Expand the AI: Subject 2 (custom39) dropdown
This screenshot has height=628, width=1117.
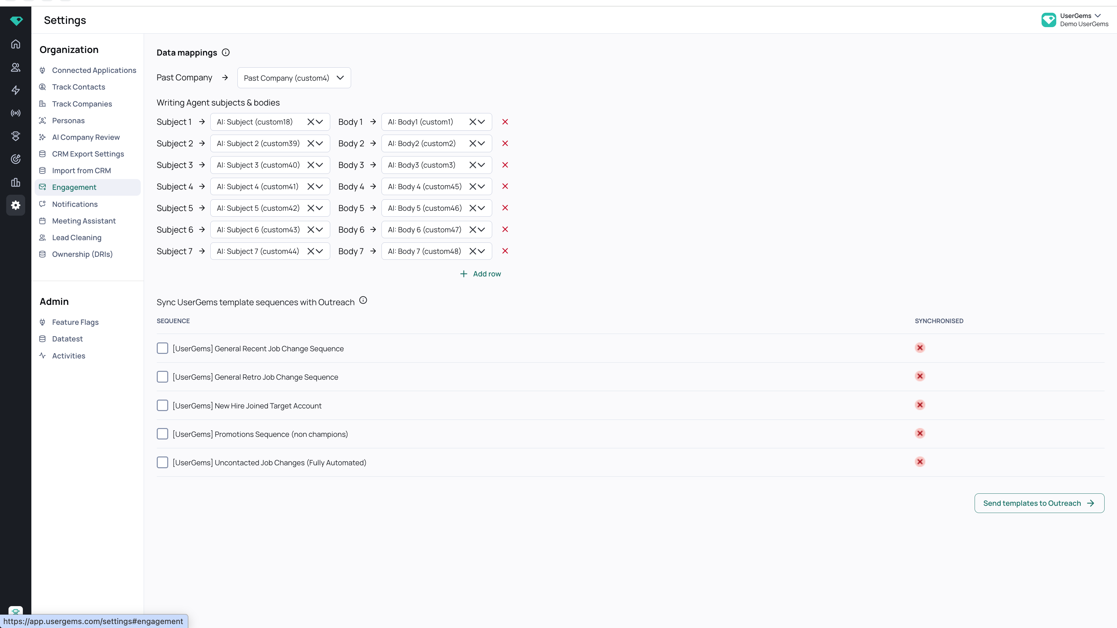pos(319,143)
